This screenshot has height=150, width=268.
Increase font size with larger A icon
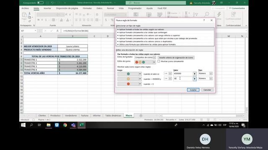[x=66, y=15]
